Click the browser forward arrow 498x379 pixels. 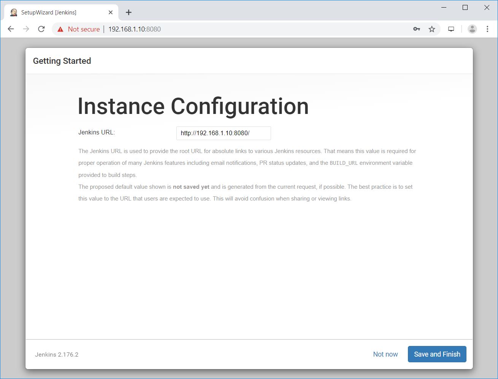[x=26, y=29]
